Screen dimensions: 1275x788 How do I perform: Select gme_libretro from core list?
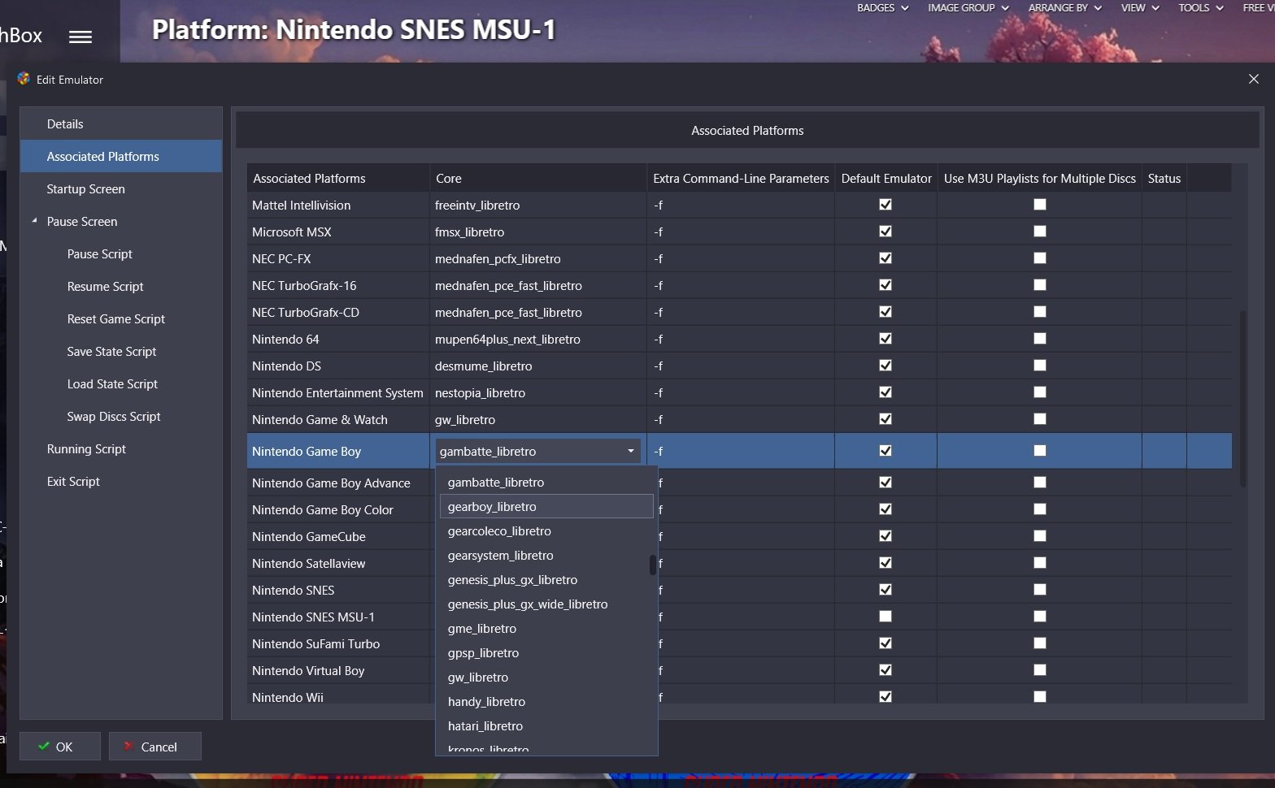pos(546,628)
